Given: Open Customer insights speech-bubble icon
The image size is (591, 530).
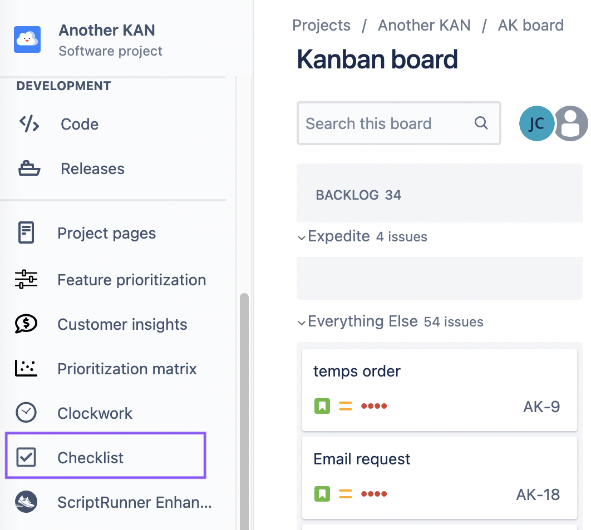Looking at the screenshot, I should pyautogui.click(x=26, y=324).
